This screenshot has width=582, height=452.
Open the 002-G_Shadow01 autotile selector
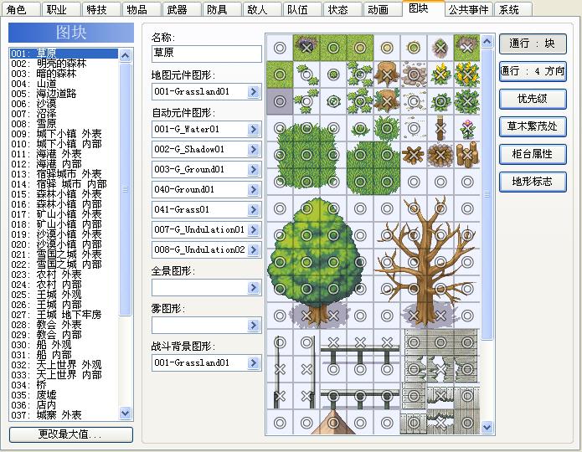(x=254, y=149)
